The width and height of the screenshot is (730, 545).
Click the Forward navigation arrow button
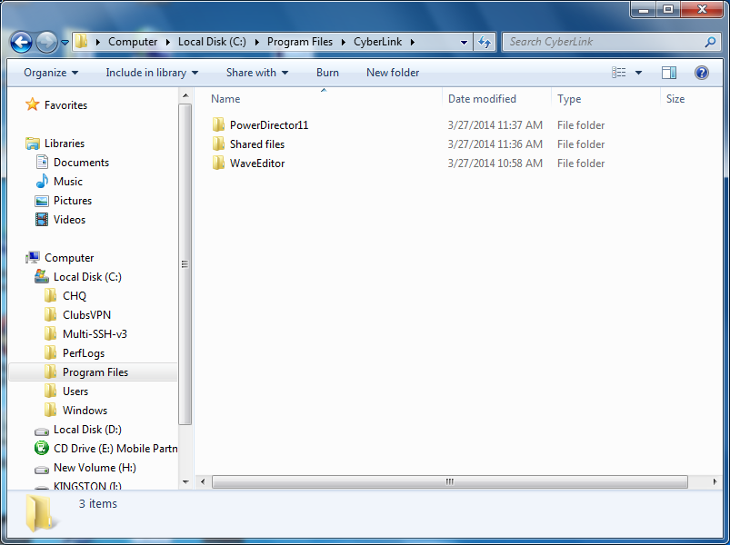click(x=46, y=43)
